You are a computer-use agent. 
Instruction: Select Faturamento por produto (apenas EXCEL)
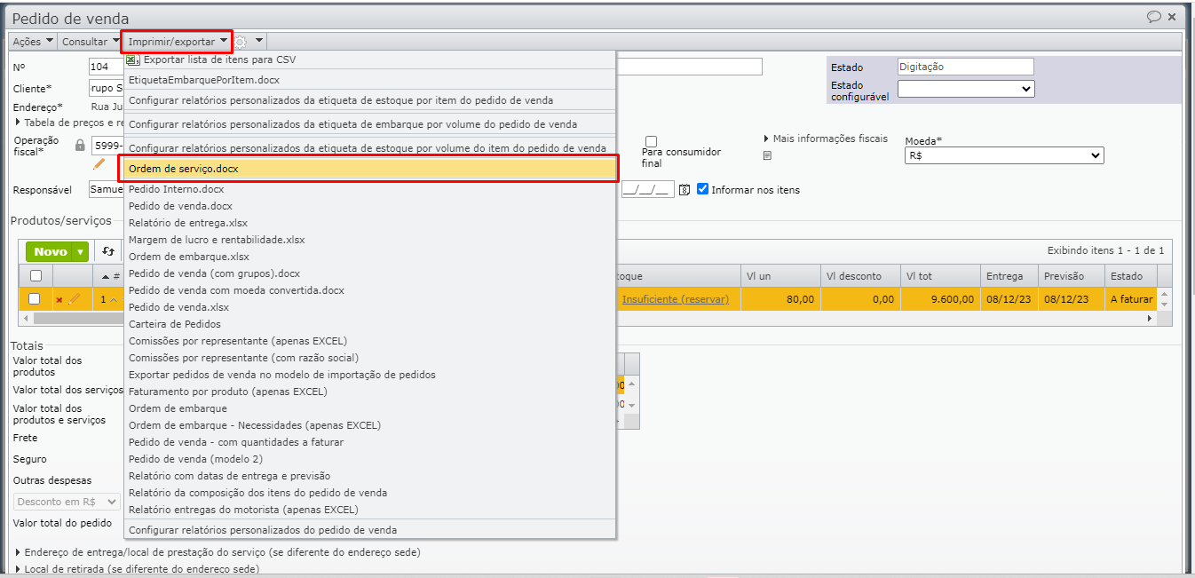[369, 392]
